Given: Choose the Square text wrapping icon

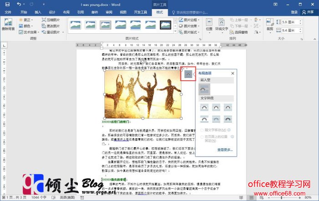Looking at the screenshot, I should 204,108.
